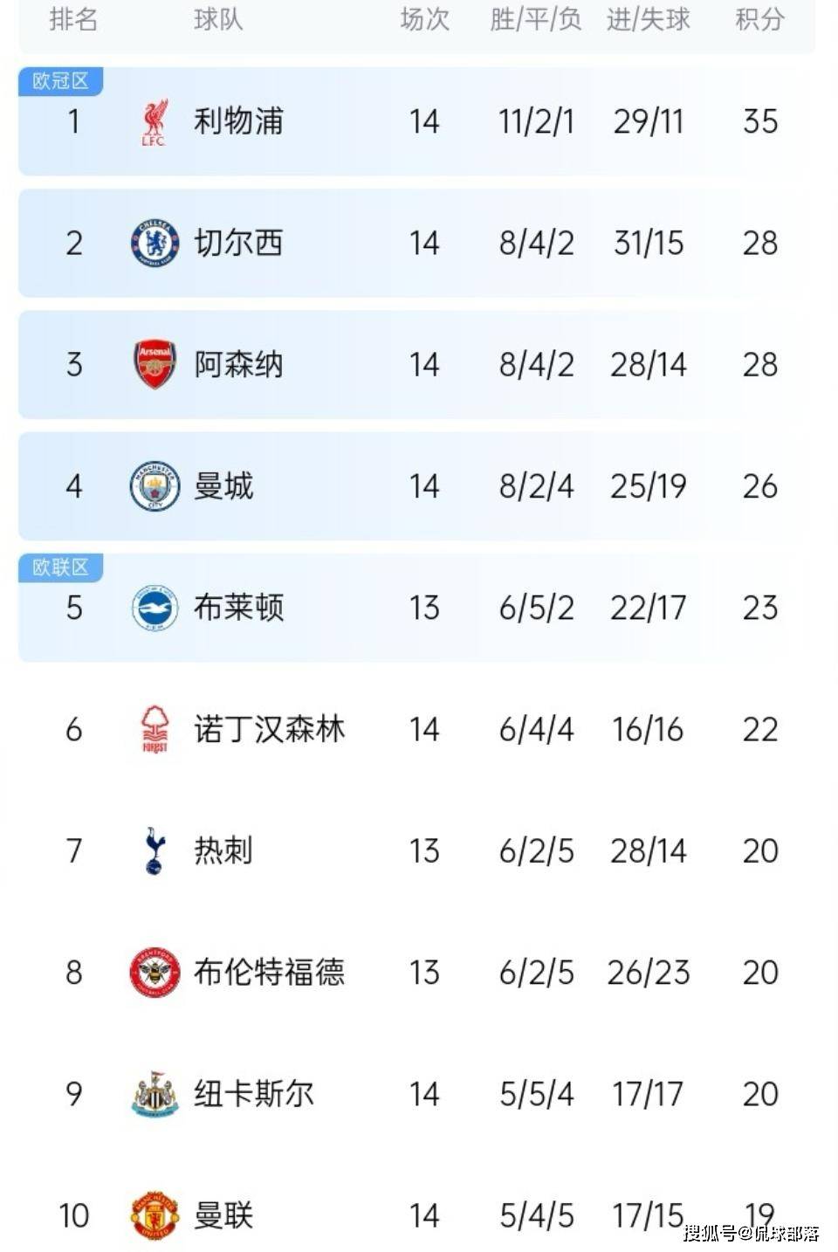
Task: Select the 积分 column header
Action: 759,19
